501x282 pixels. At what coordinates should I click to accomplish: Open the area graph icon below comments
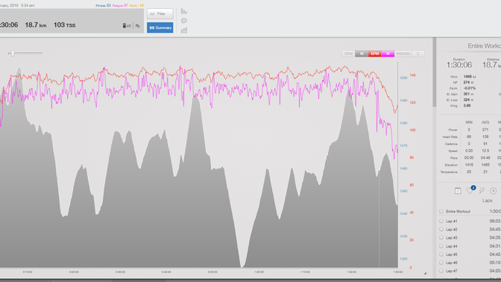coord(184,31)
